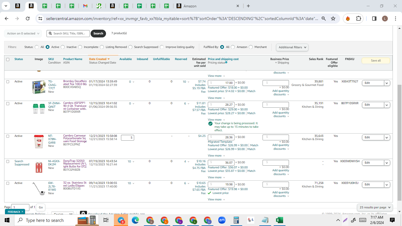Expand "View more" in the ladle row

[216, 200]
